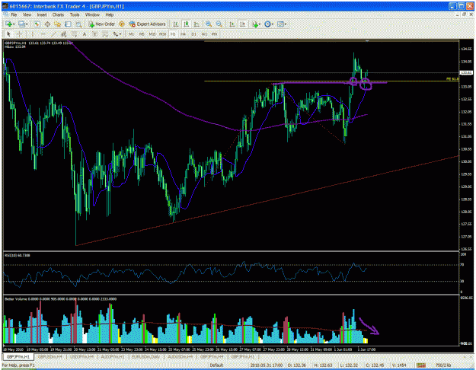Viewport: 476px width, 370px height.
Task: Switch chart to bar chart style
Action: pyautogui.click(x=176, y=24)
